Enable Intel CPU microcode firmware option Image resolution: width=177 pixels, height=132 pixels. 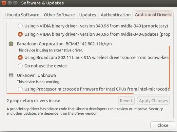[20, 89]
